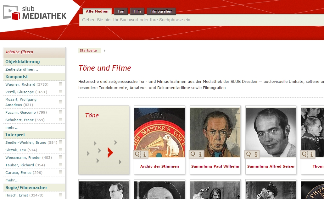Viewport: 324px width, 199px height.
Task: Click the search phrase input field
Action: click(x=201, y=20)
